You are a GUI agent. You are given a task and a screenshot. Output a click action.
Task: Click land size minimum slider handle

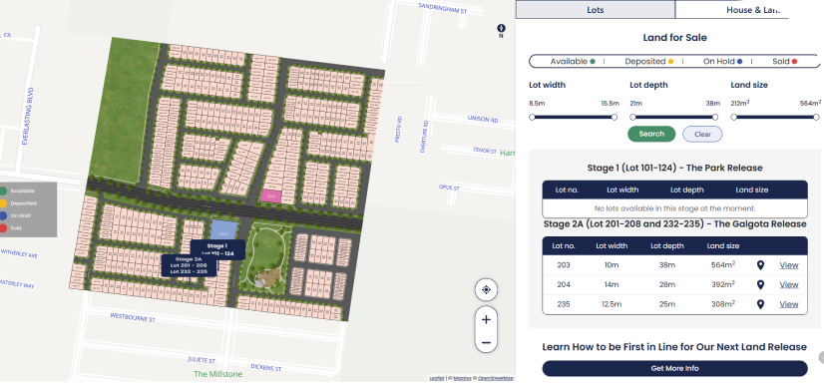[733, 117]
